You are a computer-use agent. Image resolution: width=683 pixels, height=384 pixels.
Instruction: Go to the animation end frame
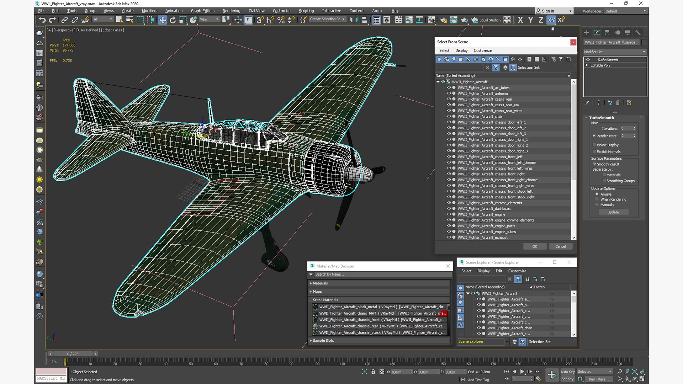click(538, 372)
